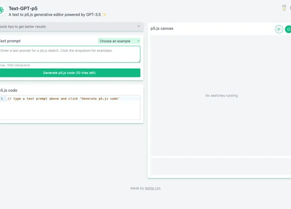This screenshot has width=291, height=209.
Task: Click the Text-GPT-p5 logo icon
Action: pos(2,10)
